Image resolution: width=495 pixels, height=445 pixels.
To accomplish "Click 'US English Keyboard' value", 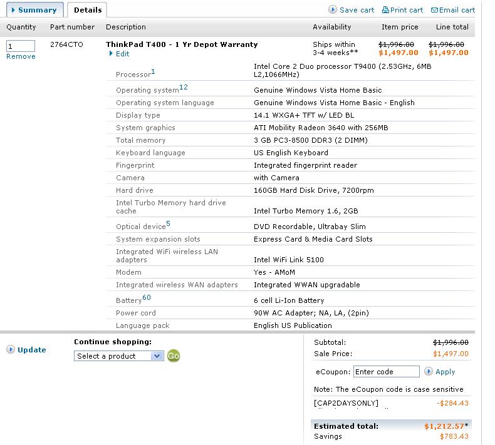I will pos(291,153).
